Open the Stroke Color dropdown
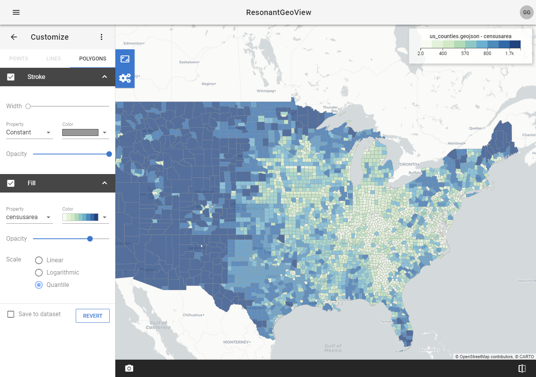The width and height of the screenshot is (536, 377). 86,132
